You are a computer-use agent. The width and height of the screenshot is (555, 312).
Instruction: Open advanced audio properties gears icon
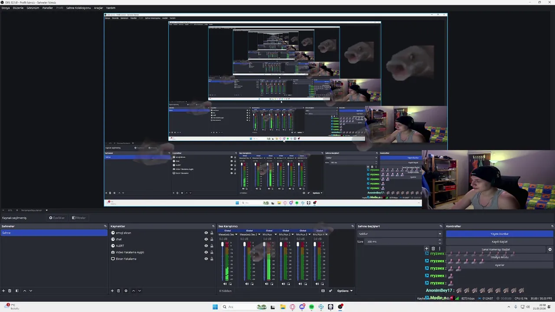330,291
